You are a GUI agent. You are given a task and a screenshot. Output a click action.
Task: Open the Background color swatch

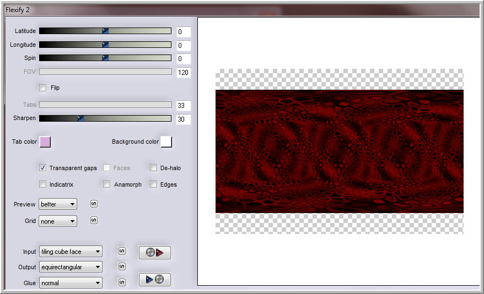(166, 141)
